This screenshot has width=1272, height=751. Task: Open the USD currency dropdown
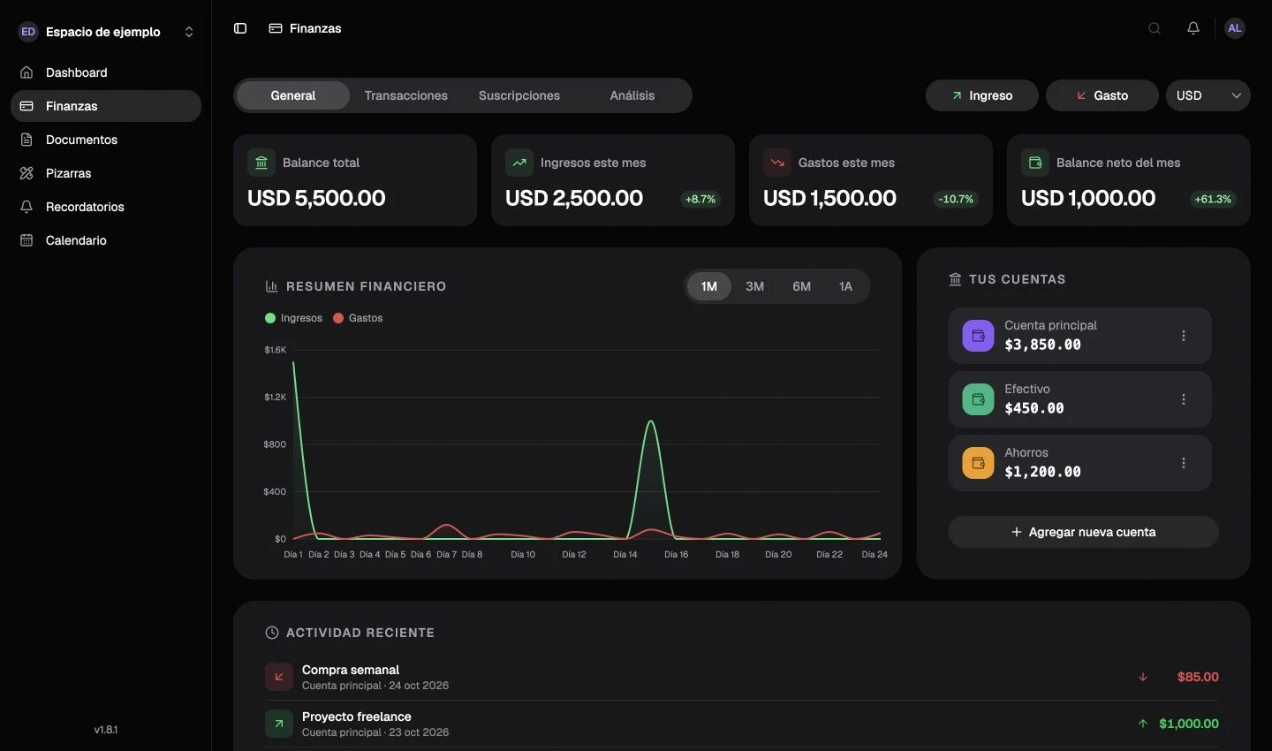coord(1208,95)
